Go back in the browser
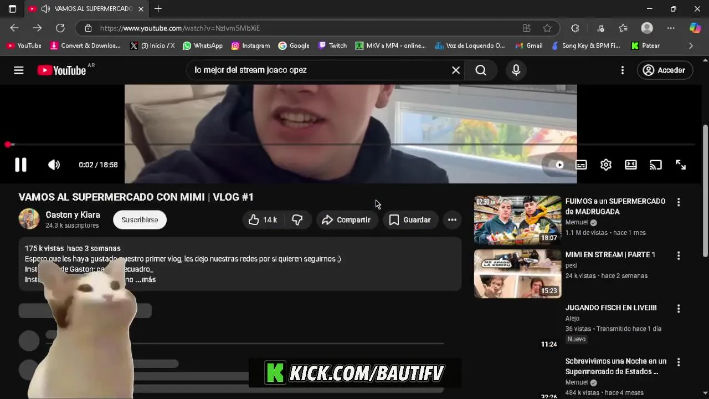 (x=14, y=28)
